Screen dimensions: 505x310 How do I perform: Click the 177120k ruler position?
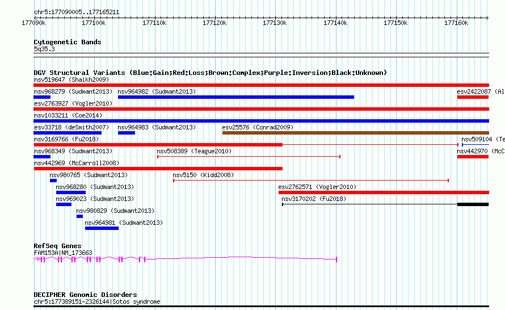214,23
